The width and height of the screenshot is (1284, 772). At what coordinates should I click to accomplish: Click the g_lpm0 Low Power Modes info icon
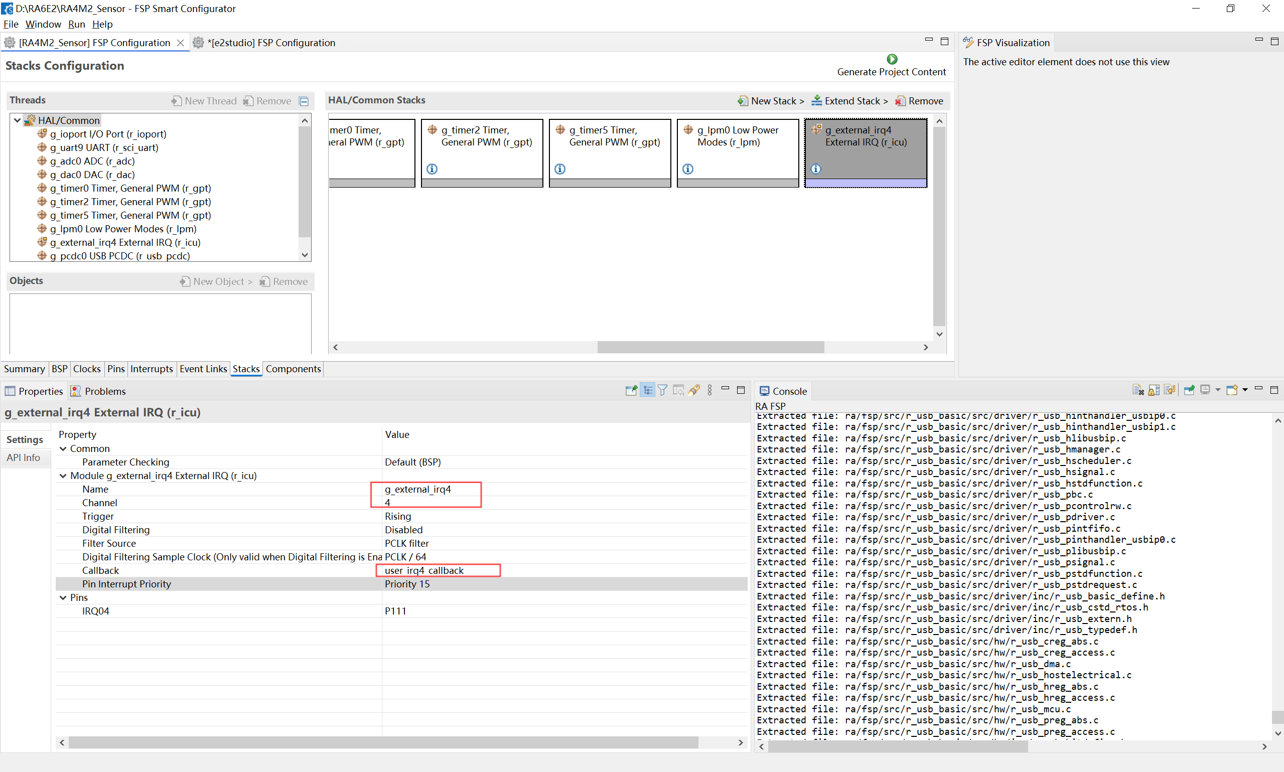(688, 169)
